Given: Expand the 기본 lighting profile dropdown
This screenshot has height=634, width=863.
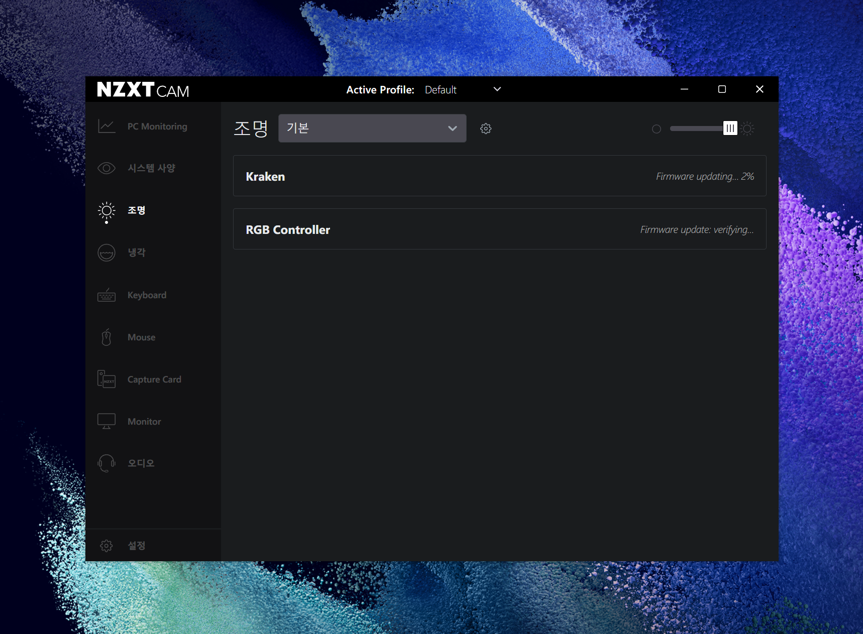Looking at the screenshot, I should (372, 128).
